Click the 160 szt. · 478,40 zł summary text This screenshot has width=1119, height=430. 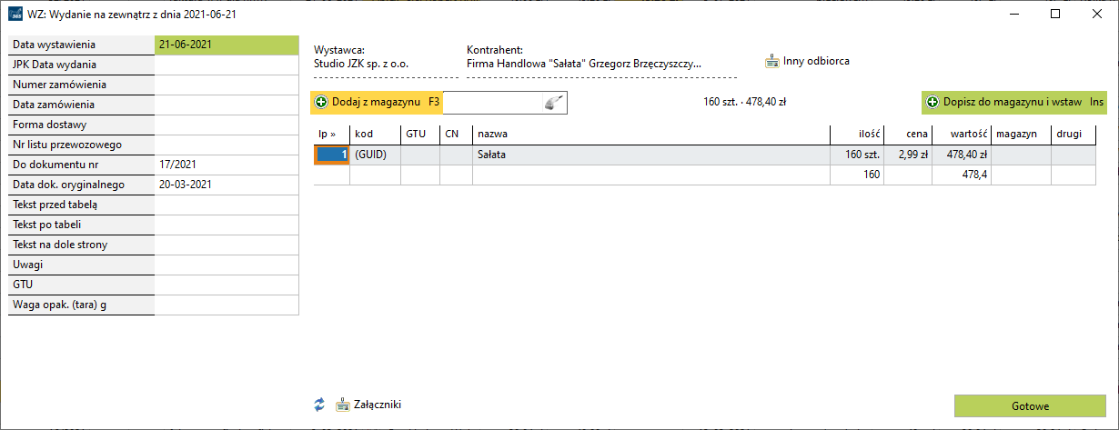[744, 102]
